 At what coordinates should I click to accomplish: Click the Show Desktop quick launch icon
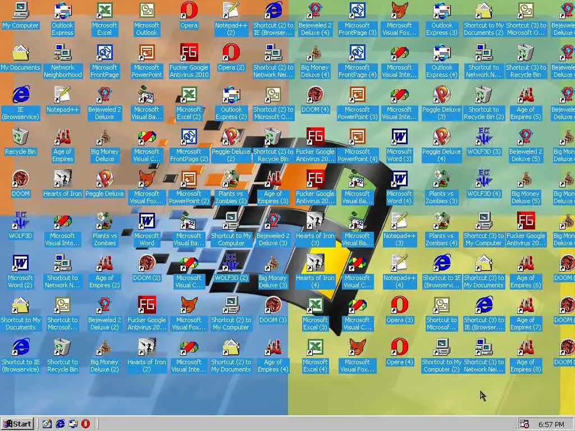47,424
